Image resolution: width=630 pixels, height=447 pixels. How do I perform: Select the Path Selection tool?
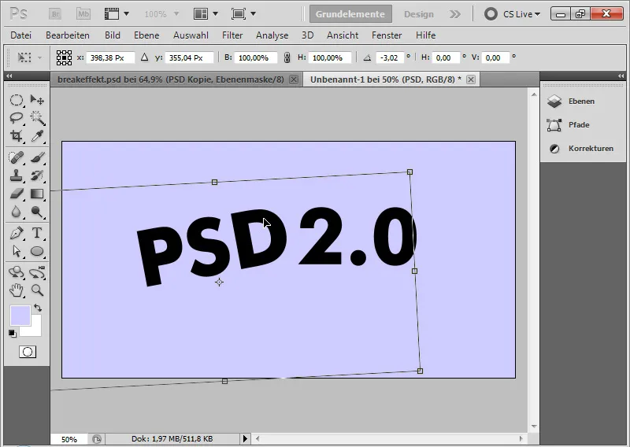pyautogui.click(x=16, y=251)
